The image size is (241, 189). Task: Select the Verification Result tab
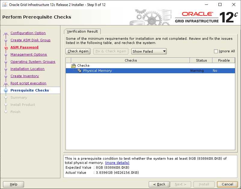tap(82, 31)
